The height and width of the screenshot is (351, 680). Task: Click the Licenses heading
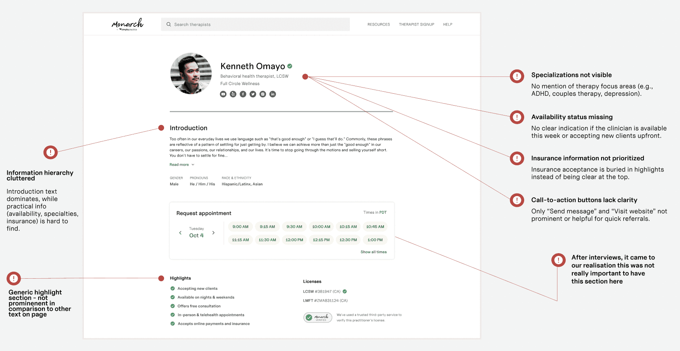pyautogui.click(x=312, y=282)
